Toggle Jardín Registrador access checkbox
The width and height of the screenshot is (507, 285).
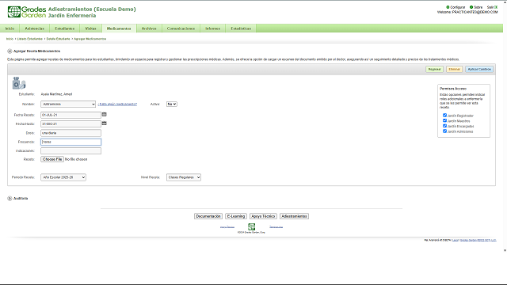tap(444, 115)
